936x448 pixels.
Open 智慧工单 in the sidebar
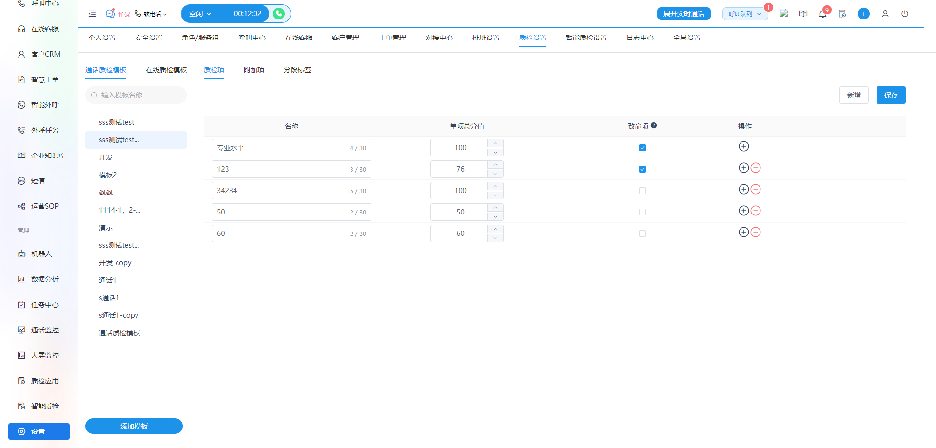(39, 79)
